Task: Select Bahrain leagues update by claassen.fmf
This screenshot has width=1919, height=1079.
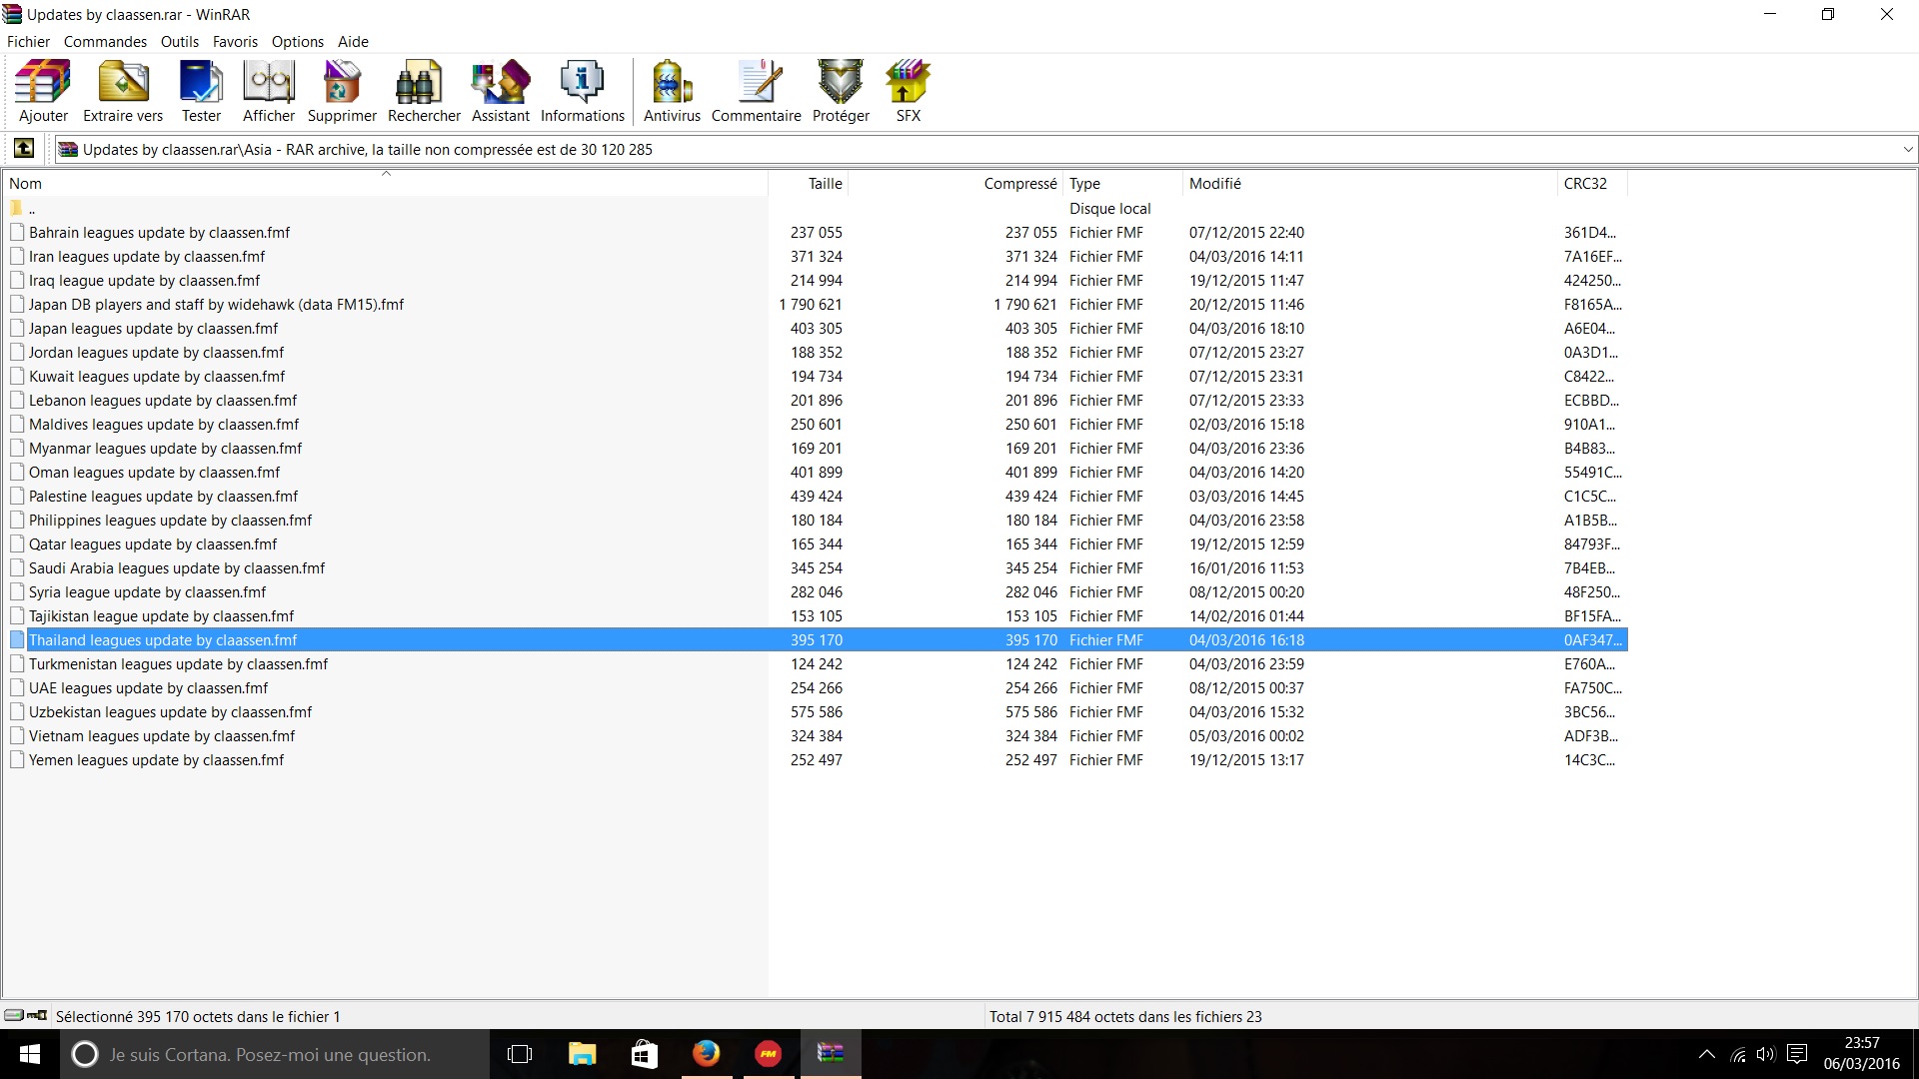Action: click(816, 232)
